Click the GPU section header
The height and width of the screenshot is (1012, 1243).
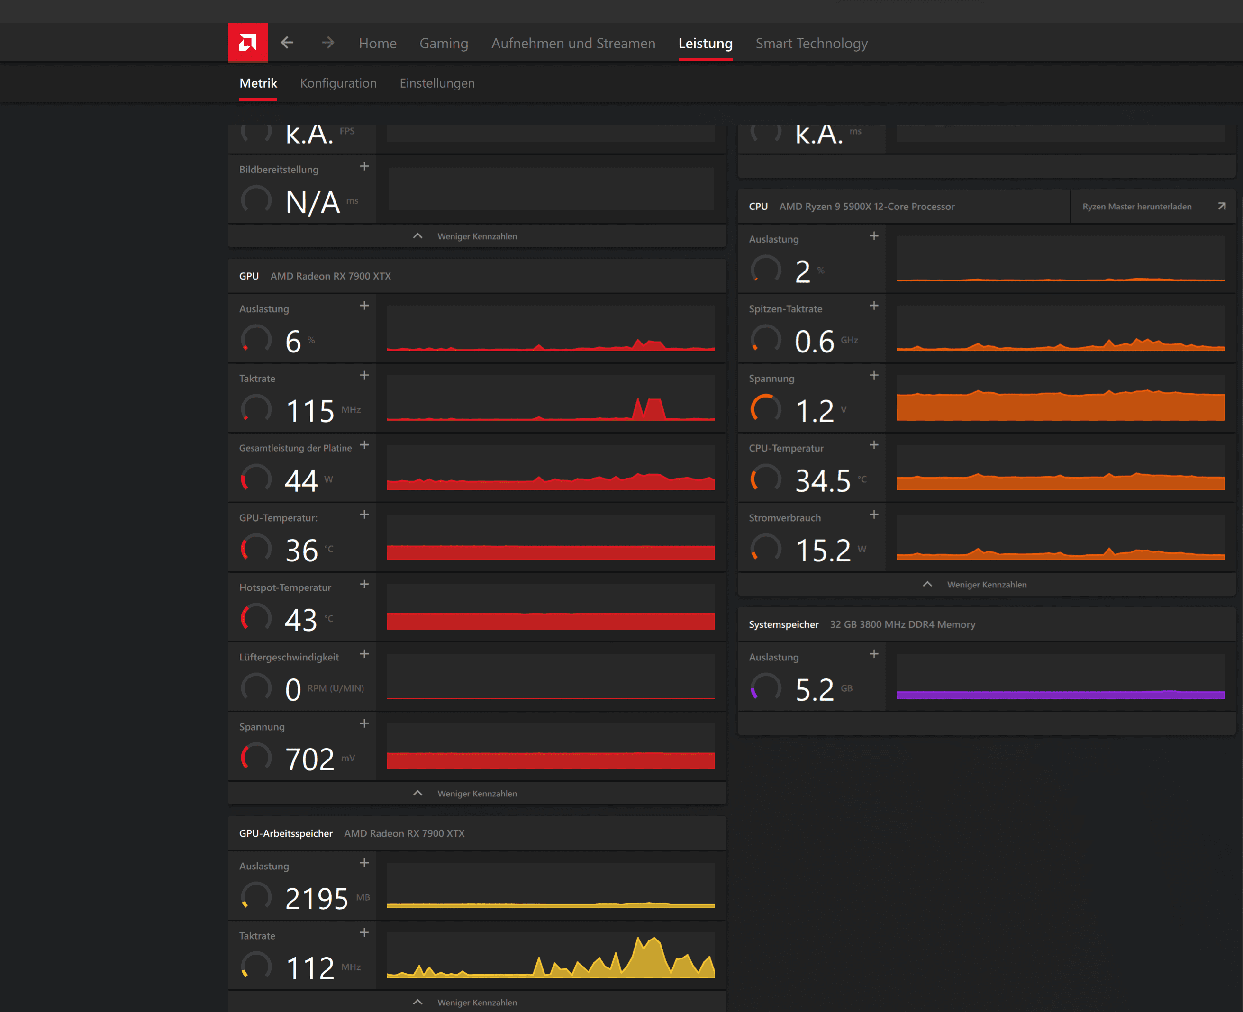coord(477,276)
